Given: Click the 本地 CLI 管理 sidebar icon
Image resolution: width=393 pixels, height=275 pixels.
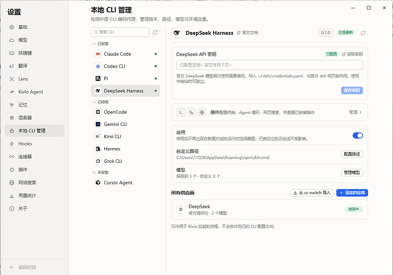Looking at the screenshot, I should click(x=12, y=131).
